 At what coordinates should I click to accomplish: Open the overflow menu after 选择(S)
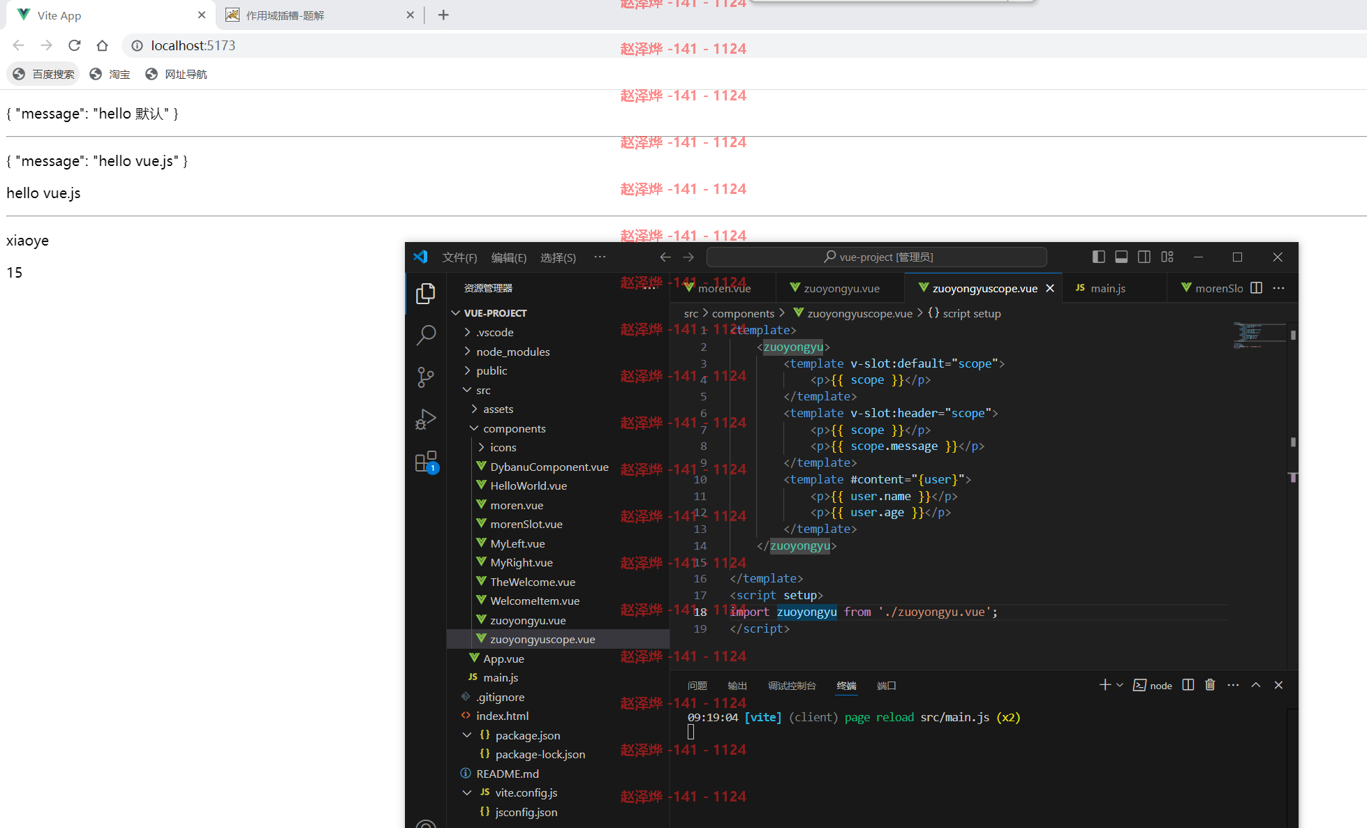pos(600,257)
